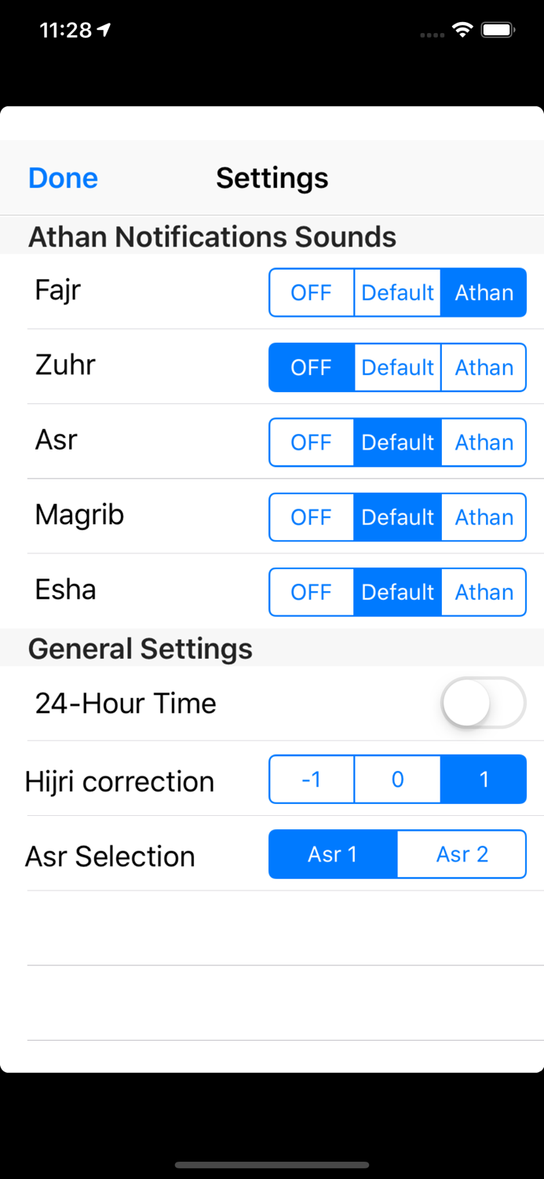The height and width of the screenshot is (1179, 544).
Task: Set Hijri correction to -1
Action: 311,779
